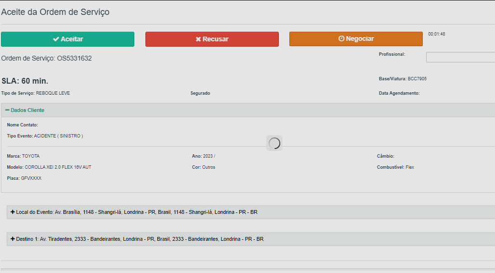Click the checkmark icon on Aceitar

(x=56, y=39)
